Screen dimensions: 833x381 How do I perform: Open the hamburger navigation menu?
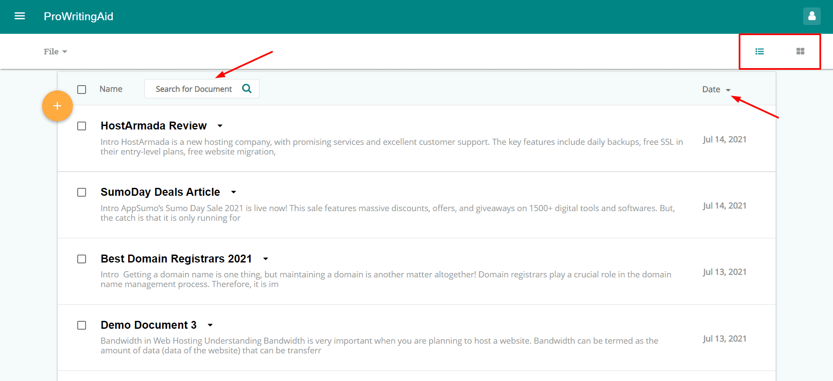(x=20, y=16)
